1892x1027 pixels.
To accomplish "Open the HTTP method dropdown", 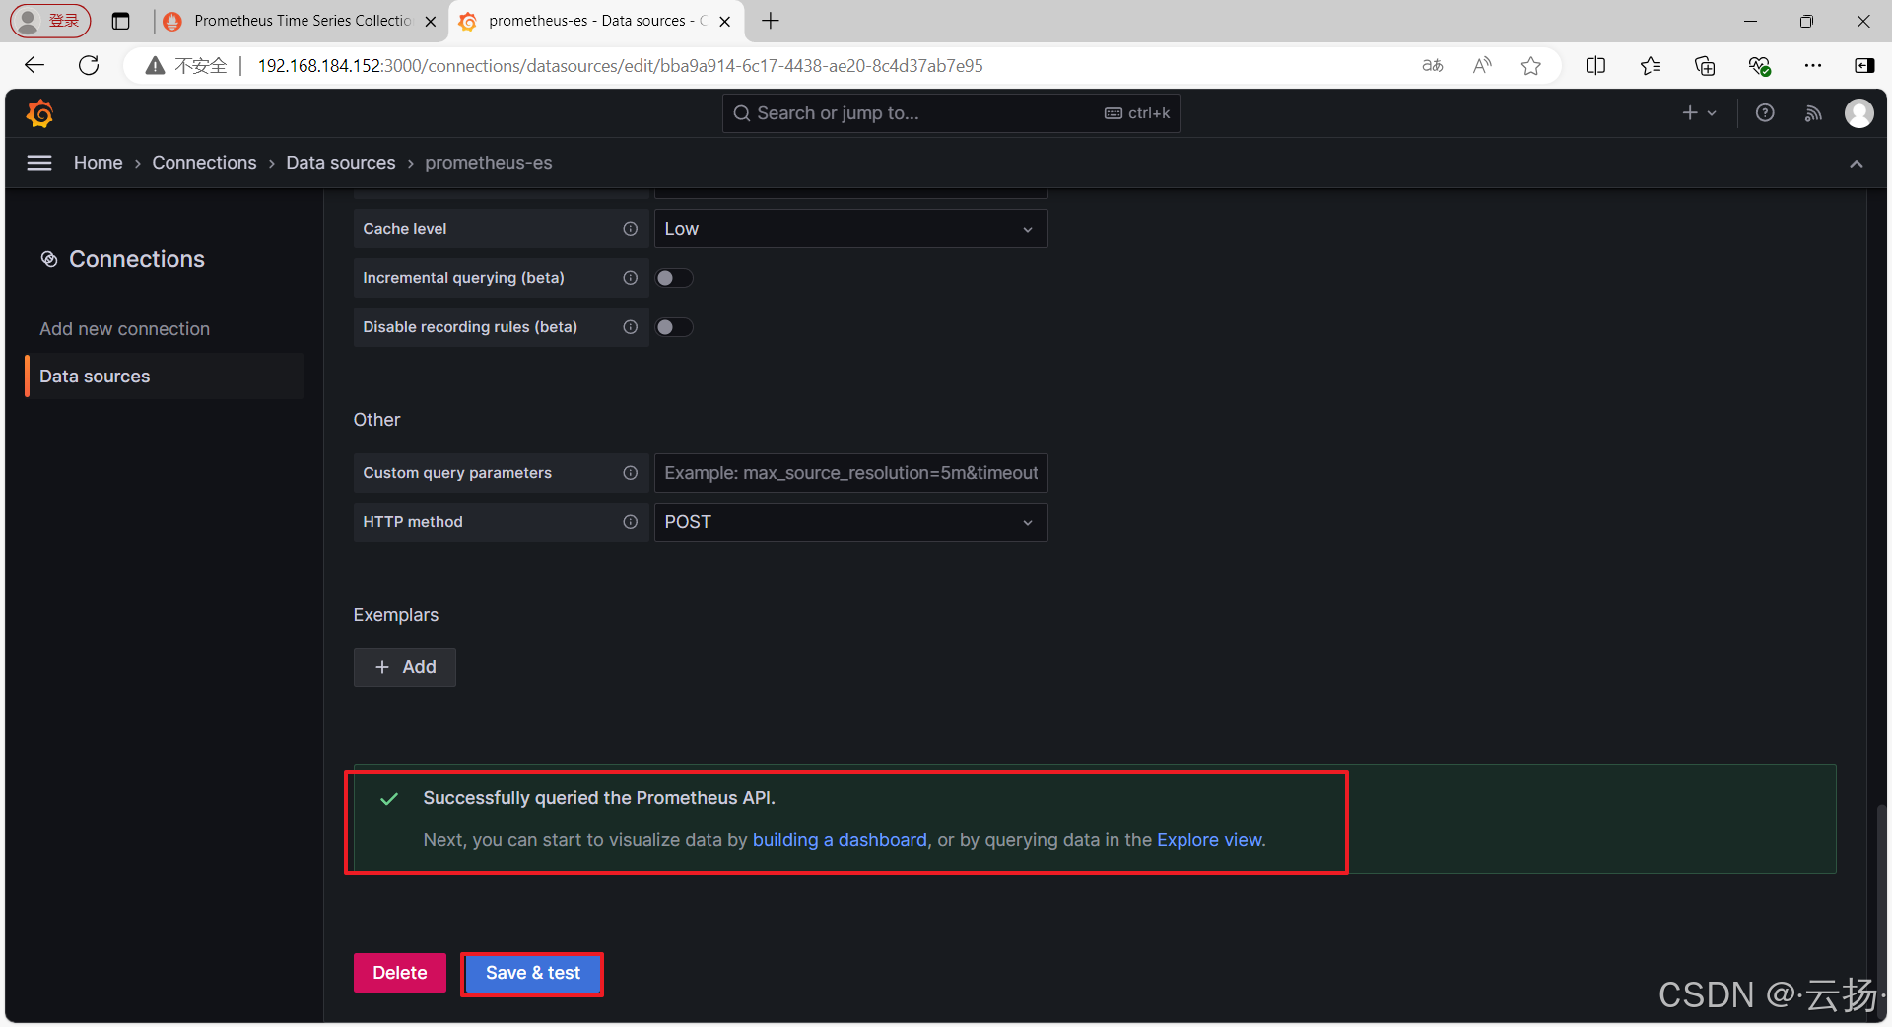I will point(850,522).
